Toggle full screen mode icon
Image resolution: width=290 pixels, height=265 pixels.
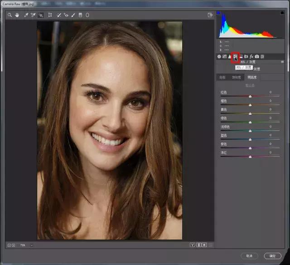click(x=210, y=15)
